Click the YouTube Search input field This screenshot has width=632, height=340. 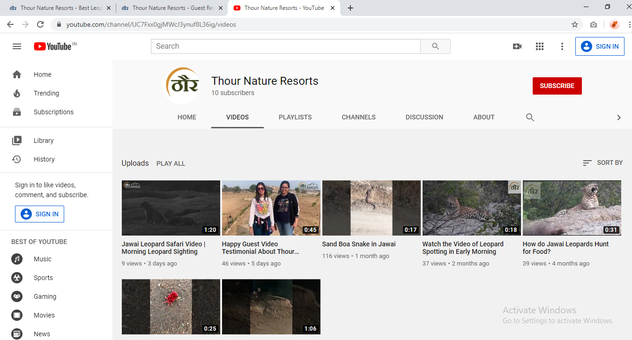tap(285, 46)
